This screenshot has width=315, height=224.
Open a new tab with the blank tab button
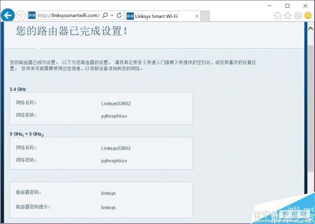click(205, 16)
